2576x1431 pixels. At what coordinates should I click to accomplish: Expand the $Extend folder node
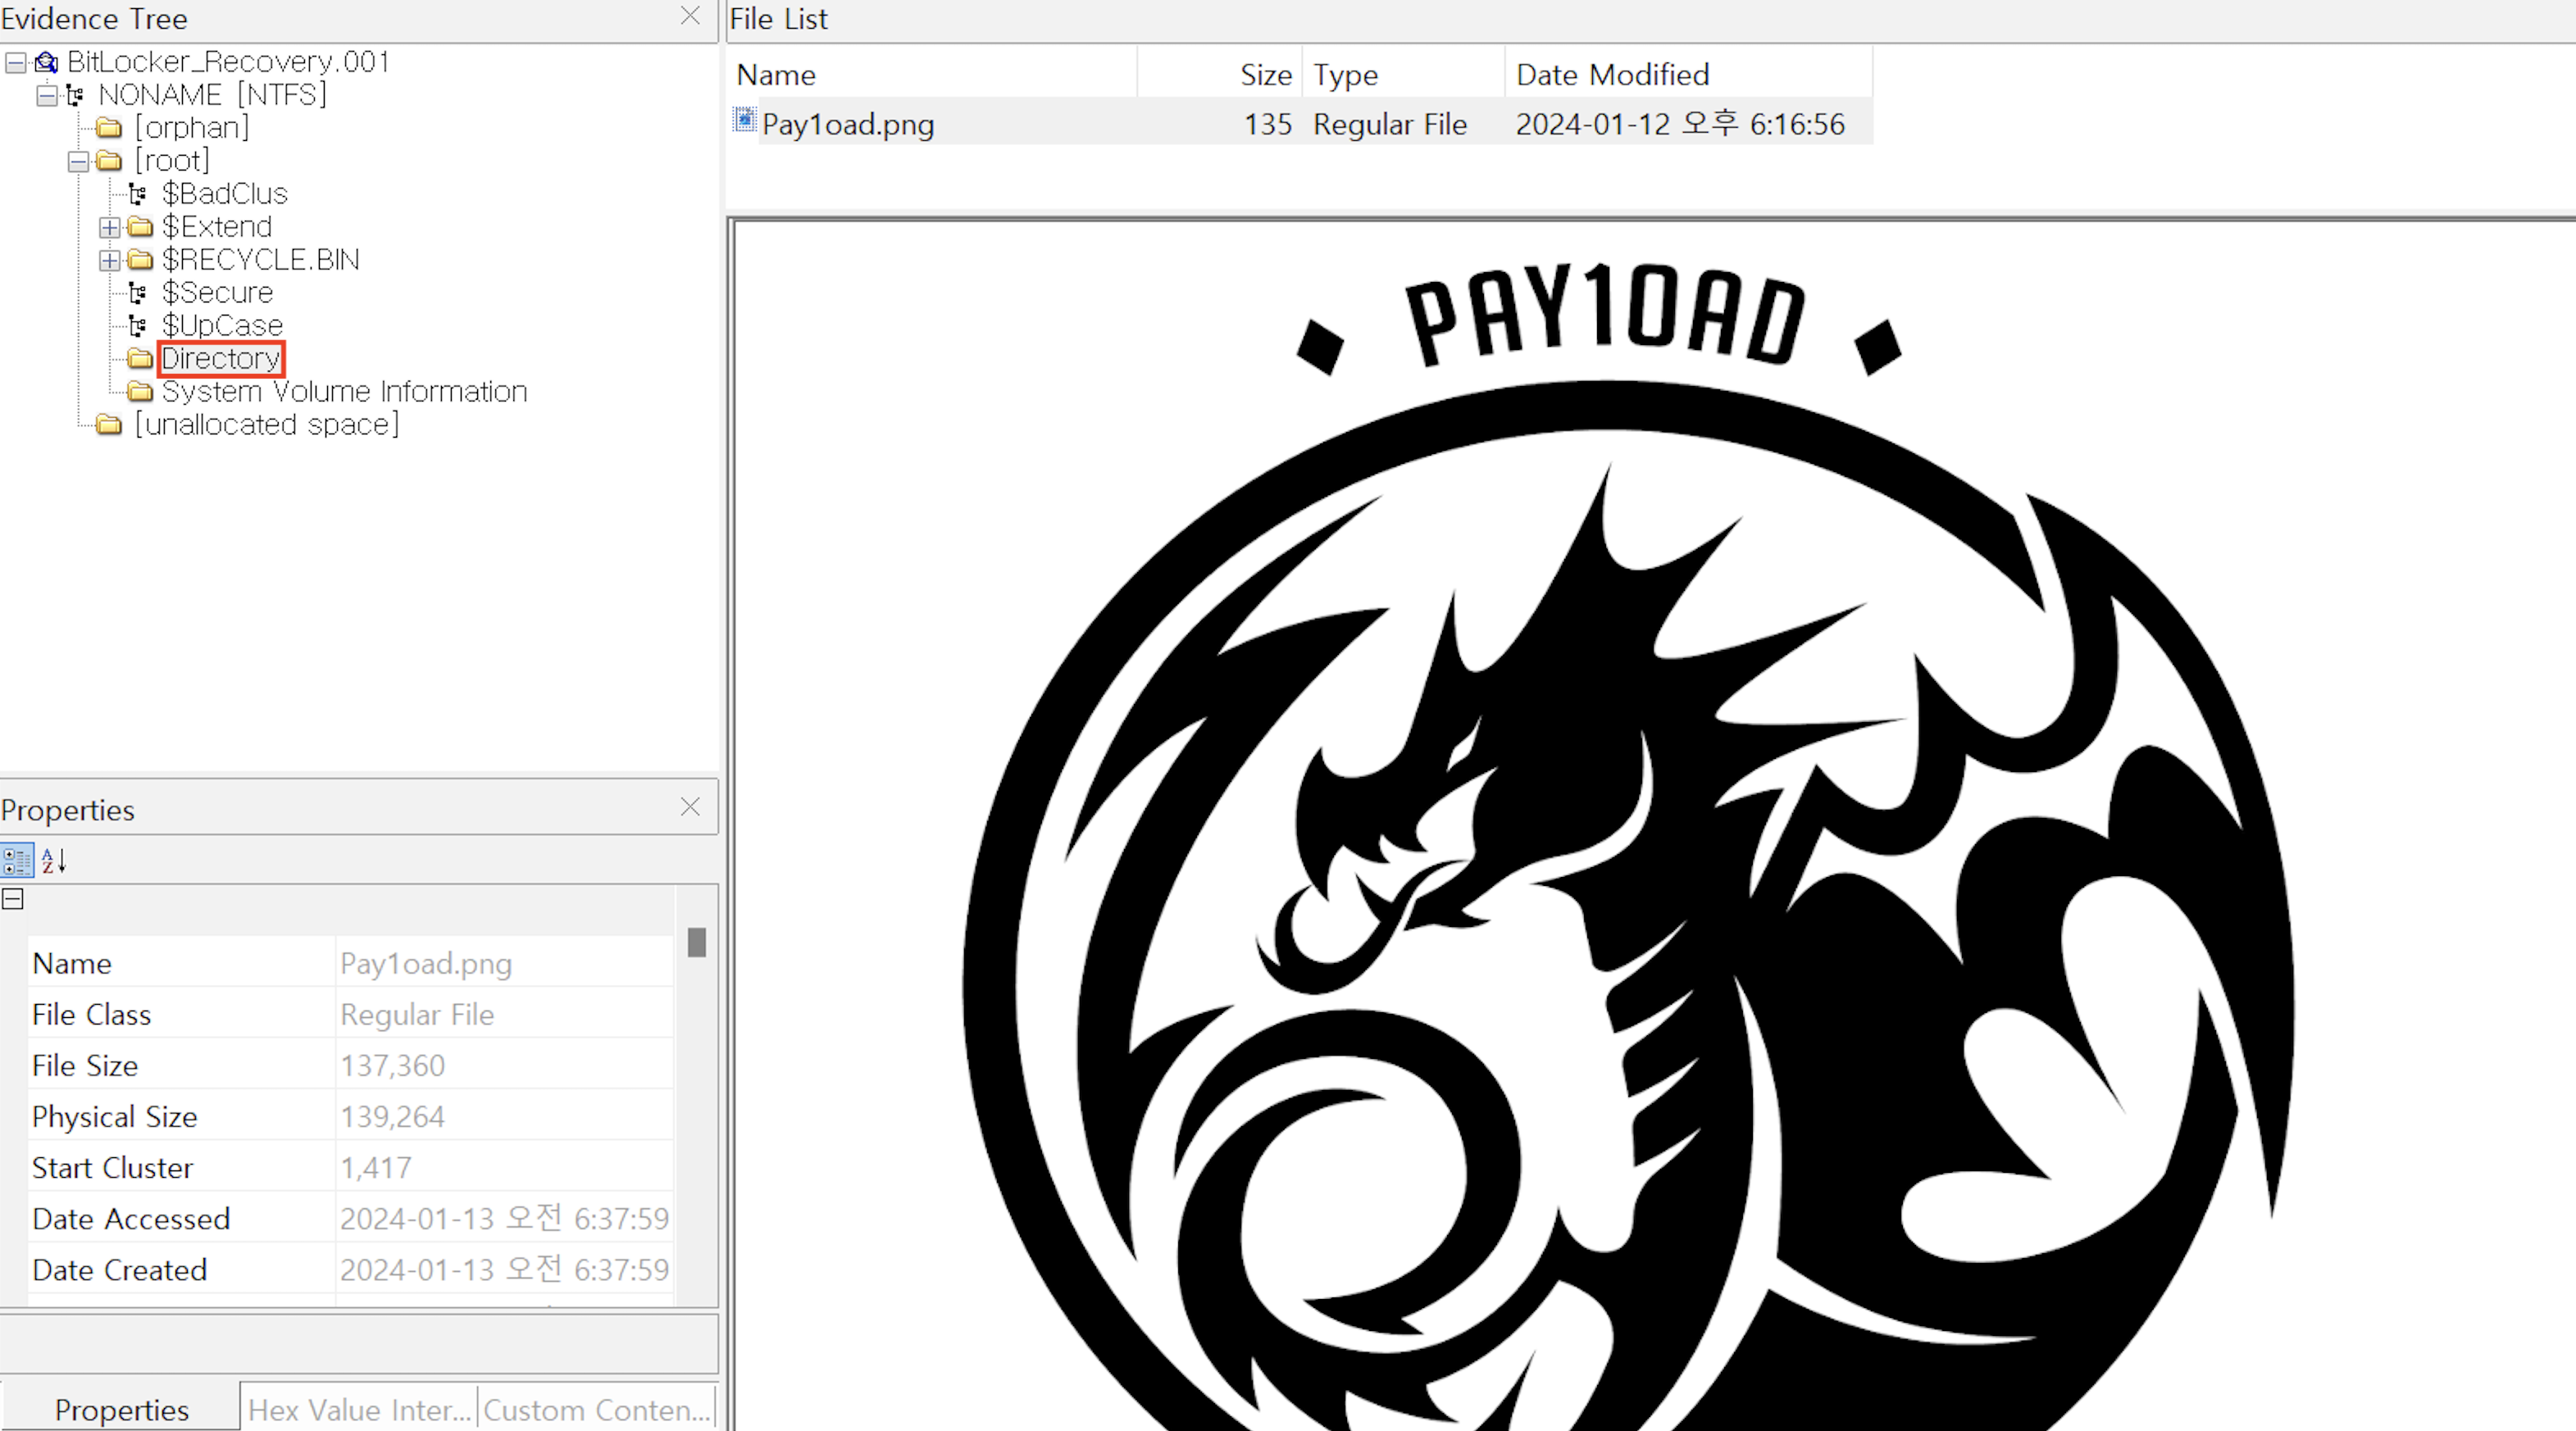[109, 227]
